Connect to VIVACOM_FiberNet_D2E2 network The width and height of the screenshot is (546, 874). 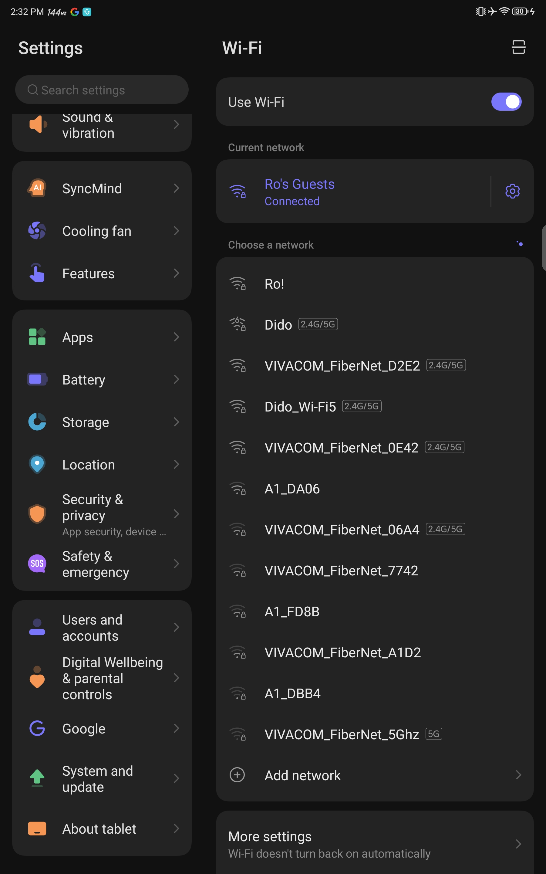coord(375,365)
